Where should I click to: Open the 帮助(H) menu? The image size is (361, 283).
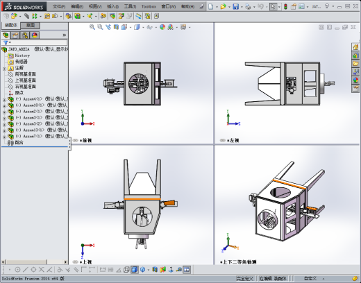pos(187,6)
